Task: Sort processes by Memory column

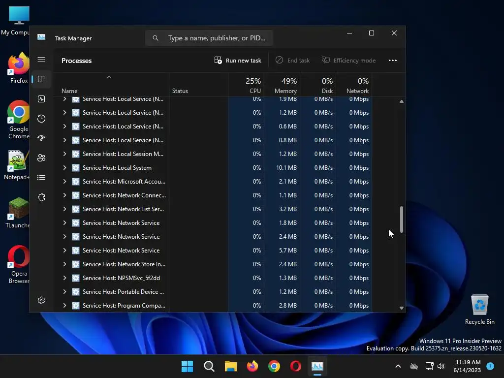Action: click(283, 86)
